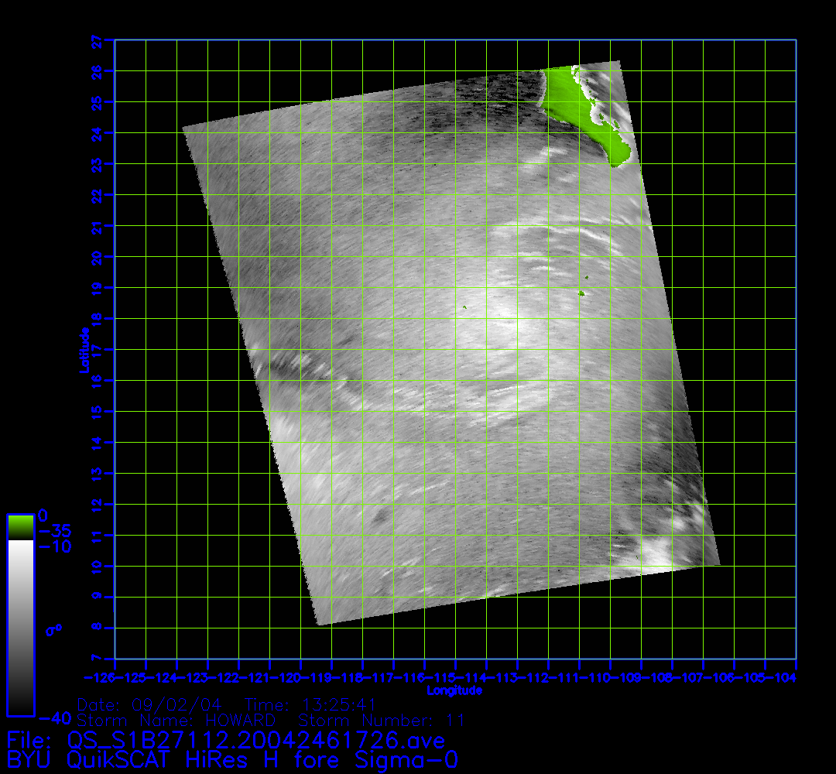Click the bright storm center of Howard
836x774 pixels.
point(495,321)
